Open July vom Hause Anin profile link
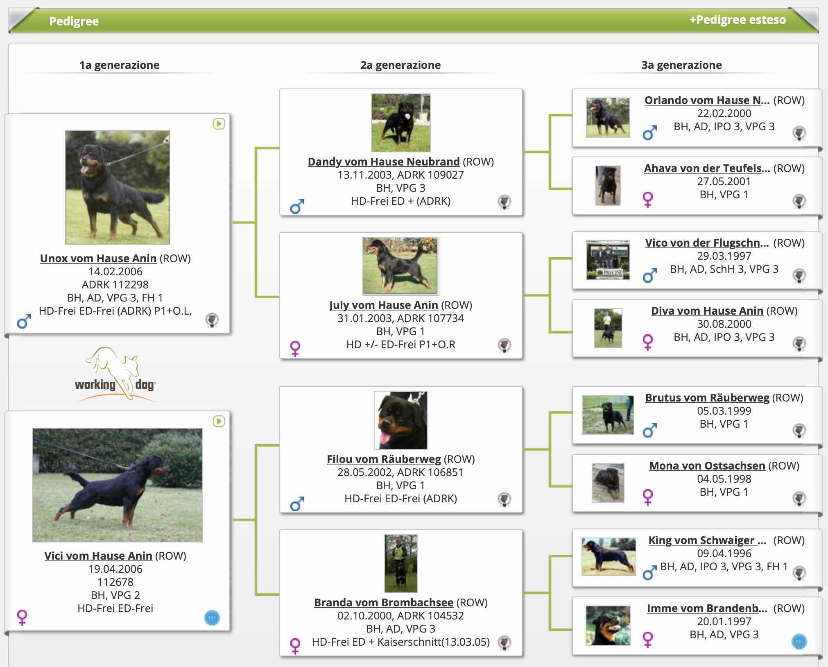Viewport: 828px width, 667px height. pyautogui.click(x=384, y=305)
